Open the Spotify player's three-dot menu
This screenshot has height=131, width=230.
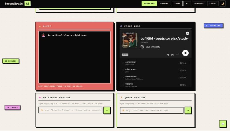coord(177,54)
